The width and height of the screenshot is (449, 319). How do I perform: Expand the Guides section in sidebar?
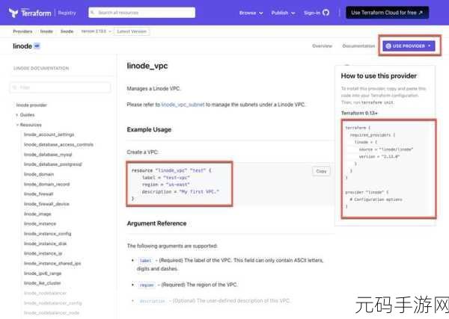pos(25,114)
